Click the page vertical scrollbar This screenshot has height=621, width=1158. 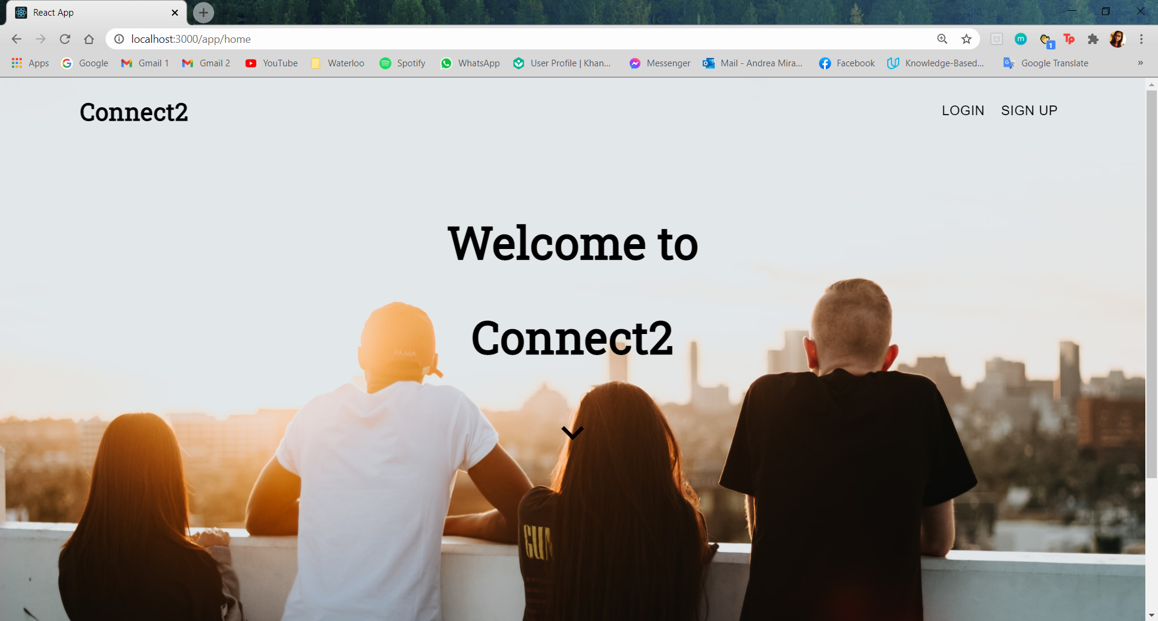coord(1151,283)
